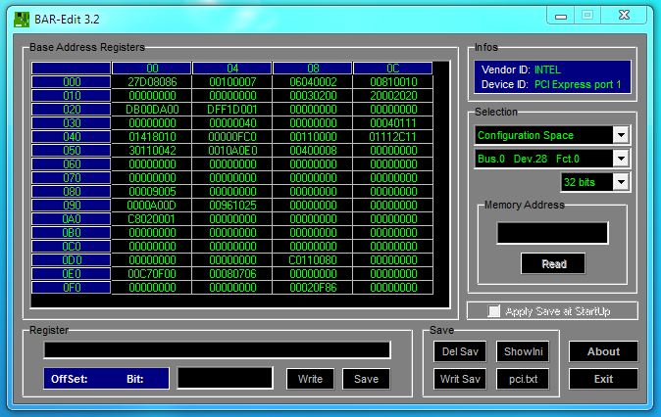Select cell value 00961025
Viewport: 661px width, 417px height.
231,206
